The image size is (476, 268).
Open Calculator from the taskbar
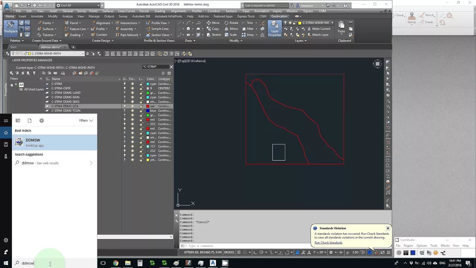click(x=140, y=263)
